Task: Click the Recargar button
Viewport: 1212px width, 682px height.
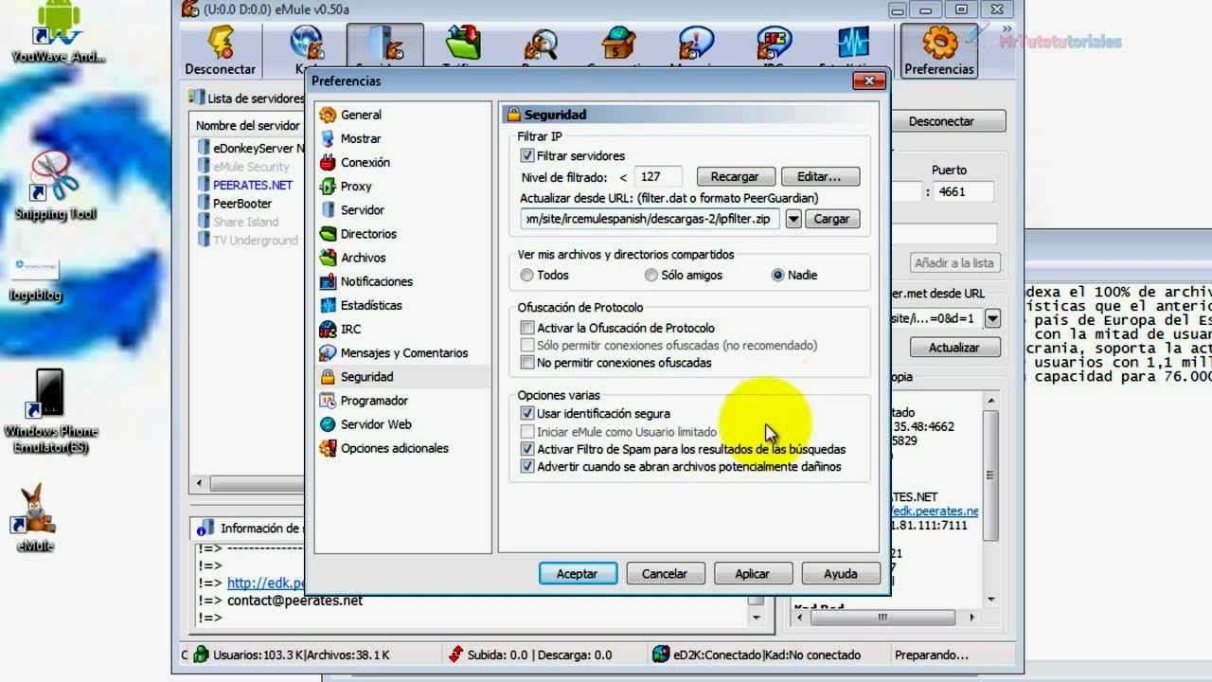Action: coord(735,177)
